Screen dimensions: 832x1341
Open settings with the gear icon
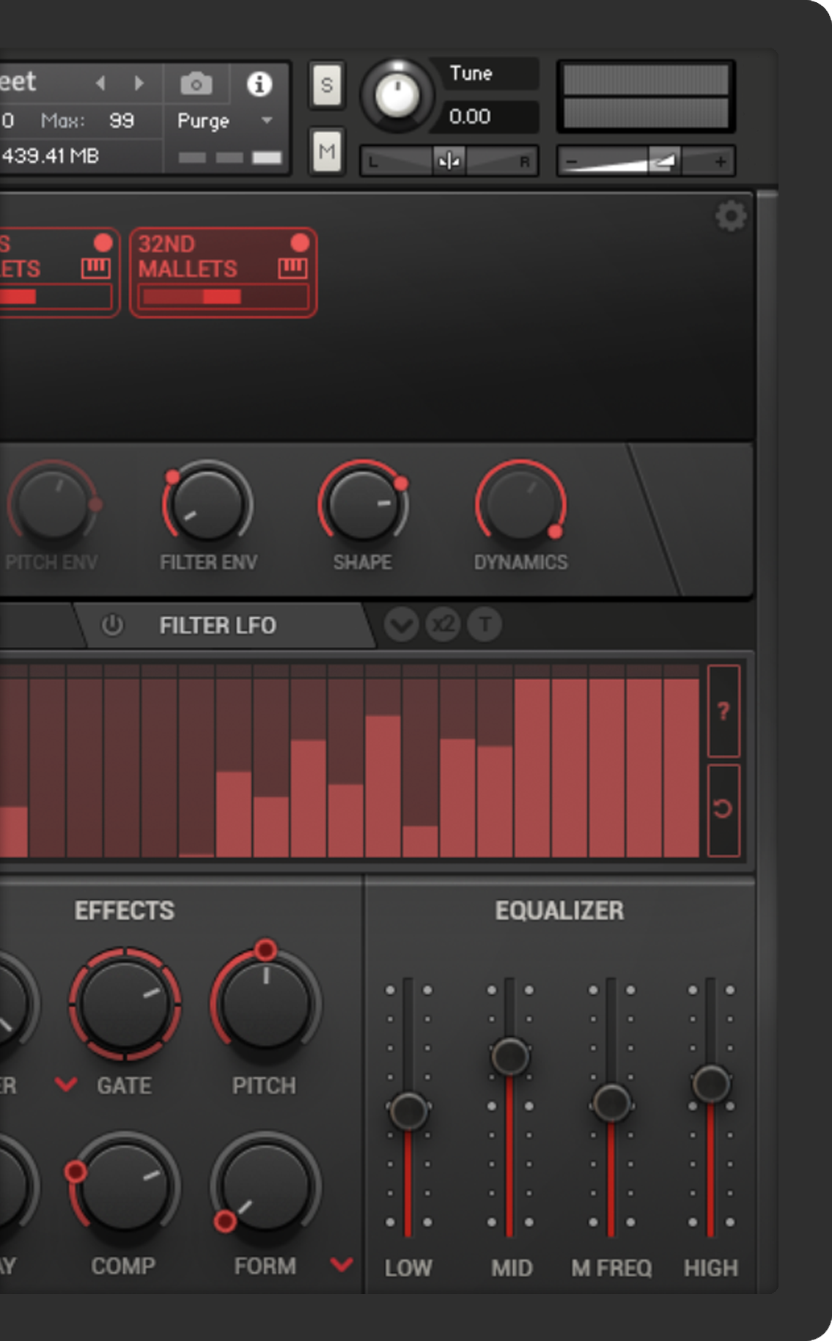click(x=730, y=216)
